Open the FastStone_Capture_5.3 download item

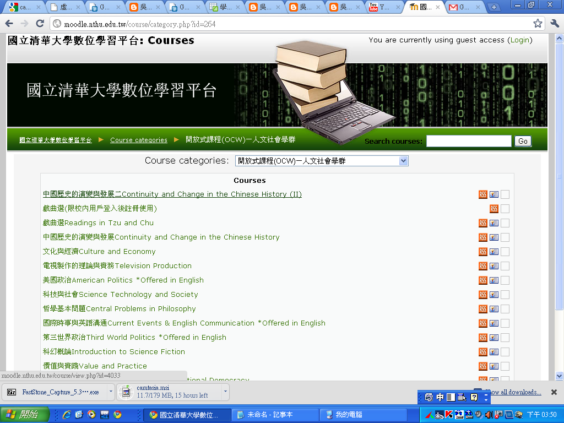point(56,392)
